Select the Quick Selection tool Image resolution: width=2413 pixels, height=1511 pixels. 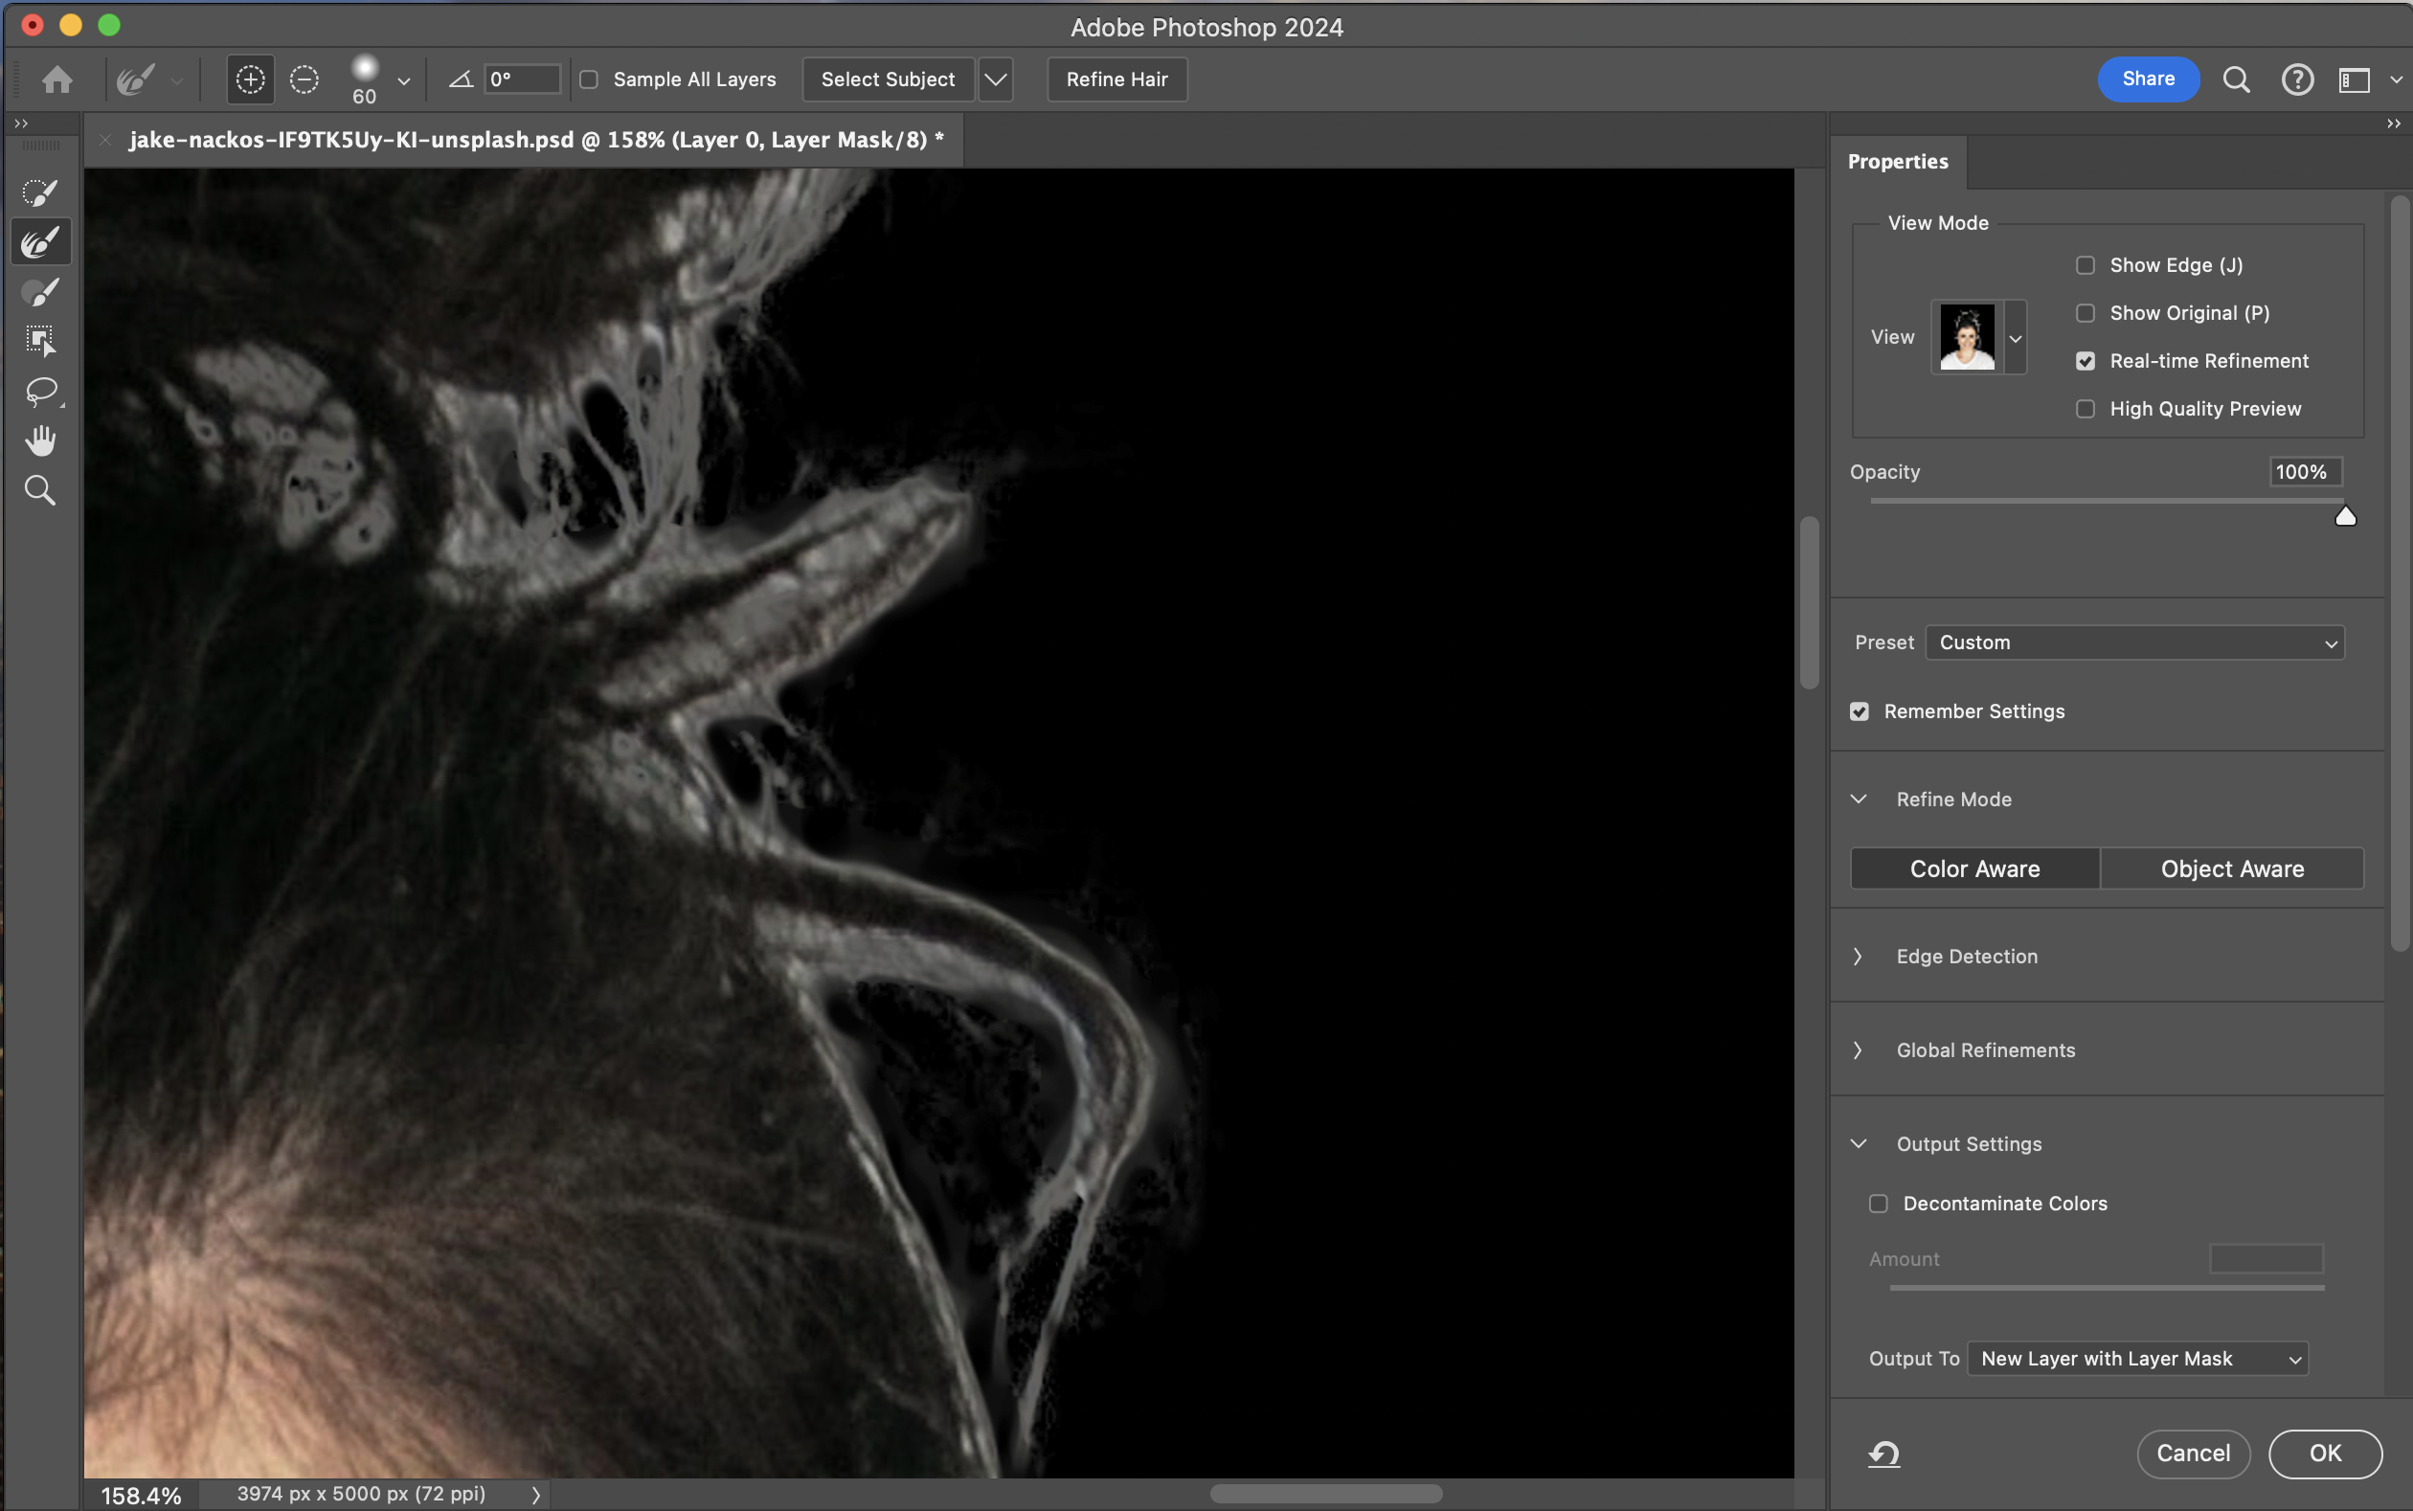tap(40, 192)
